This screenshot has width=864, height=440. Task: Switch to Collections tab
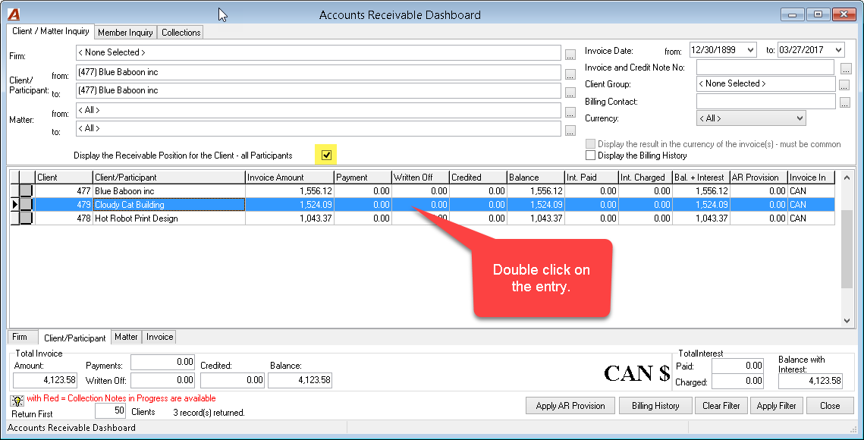tap(181, 33)
